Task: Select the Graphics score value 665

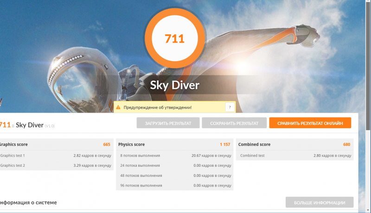Action: click(107, 144)
